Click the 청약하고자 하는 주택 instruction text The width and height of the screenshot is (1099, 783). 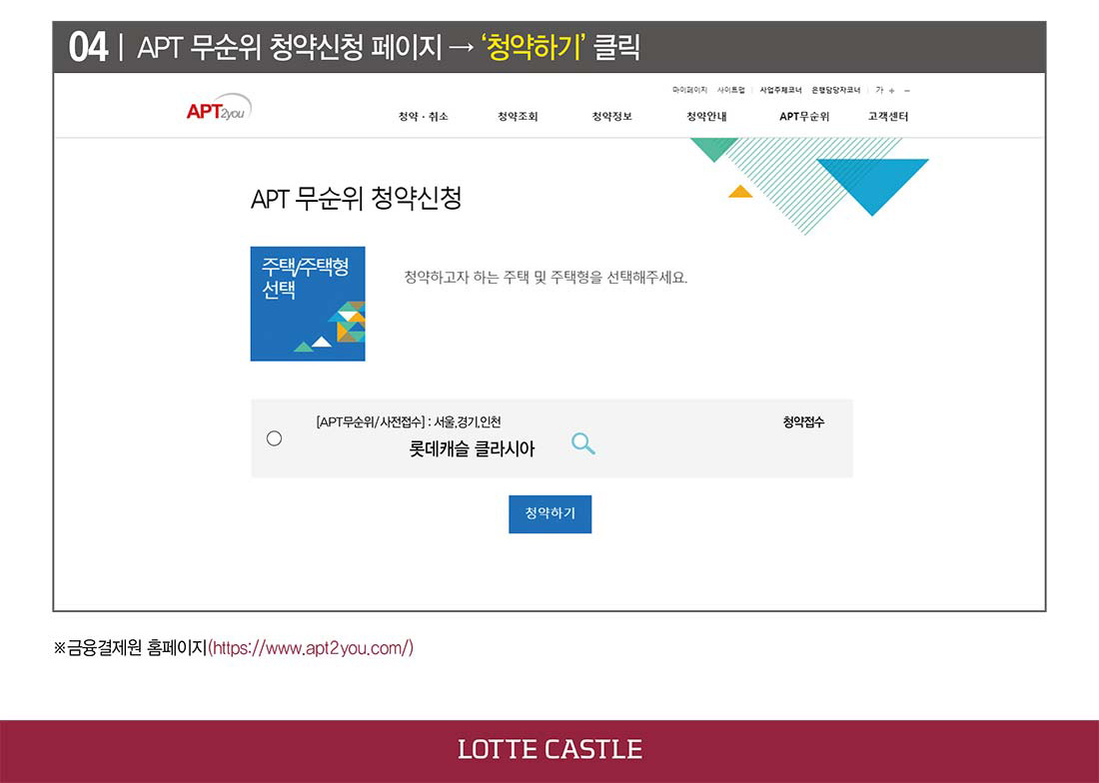[x=546, y=278]
